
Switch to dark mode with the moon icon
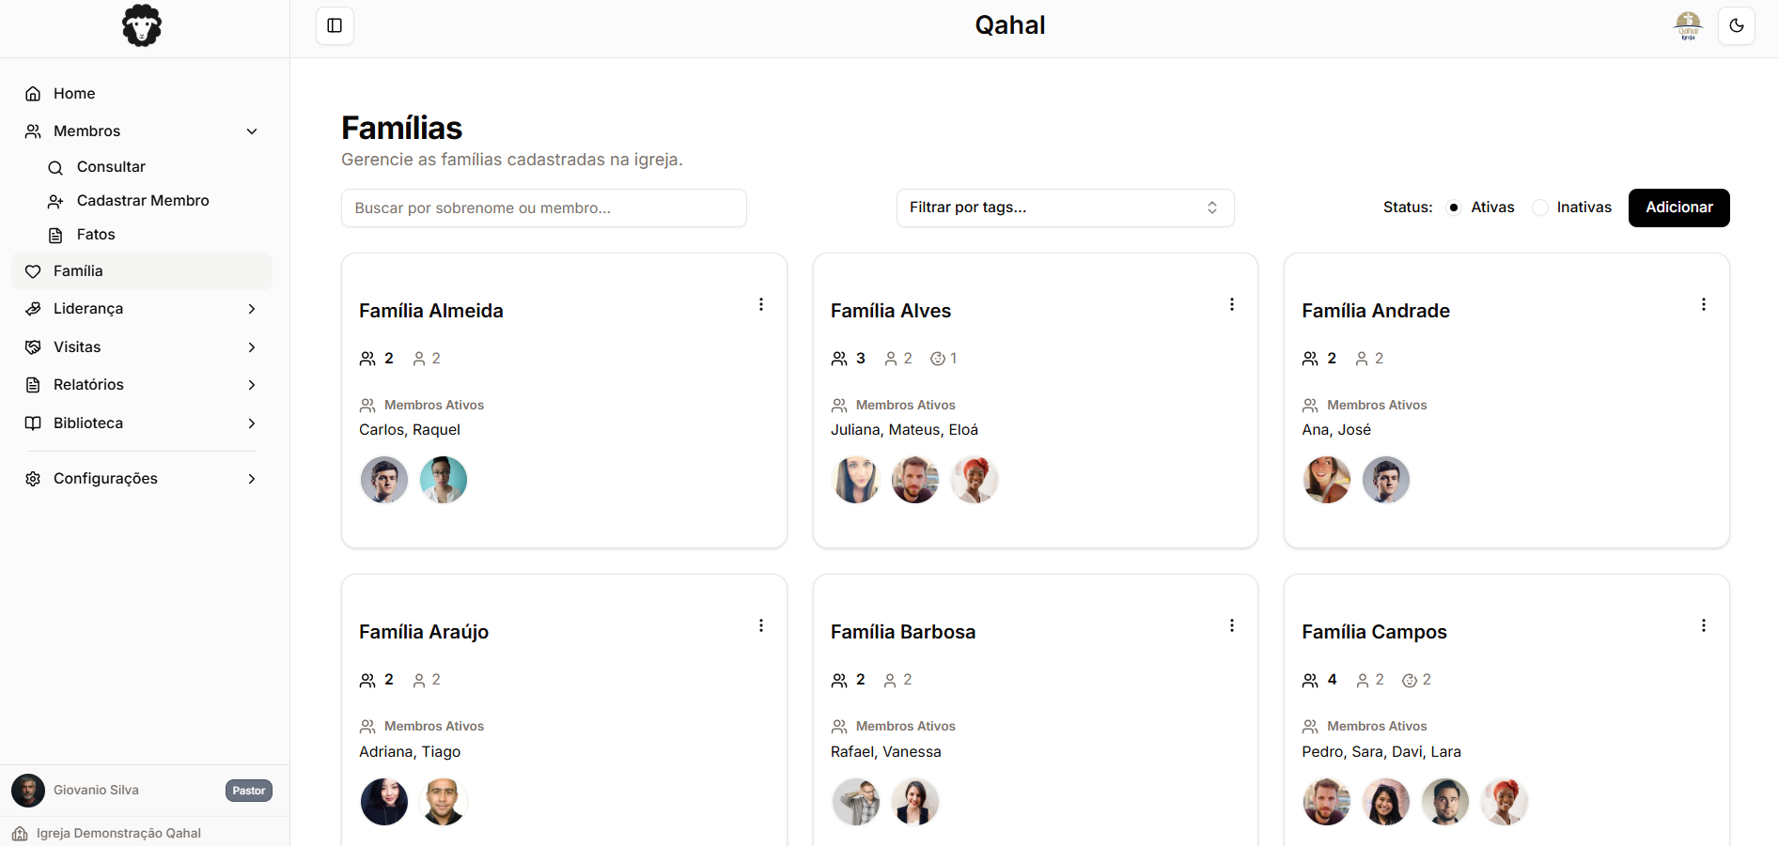(1737, 25)
